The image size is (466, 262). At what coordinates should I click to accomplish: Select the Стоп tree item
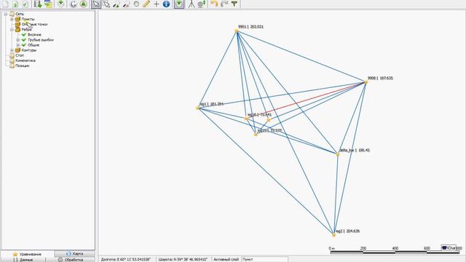click(x=20, y=55)
